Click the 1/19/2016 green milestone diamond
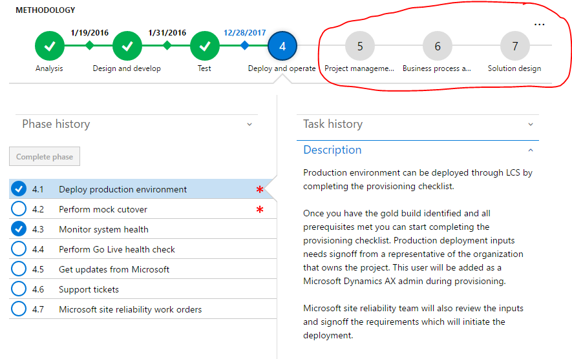This screenshot has width=572, height=359. [89, 45]
